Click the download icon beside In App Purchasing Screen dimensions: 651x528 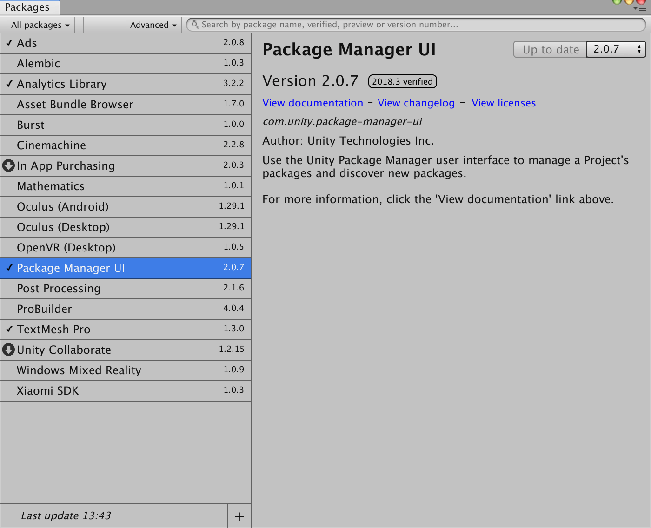[x=8, y=166]
